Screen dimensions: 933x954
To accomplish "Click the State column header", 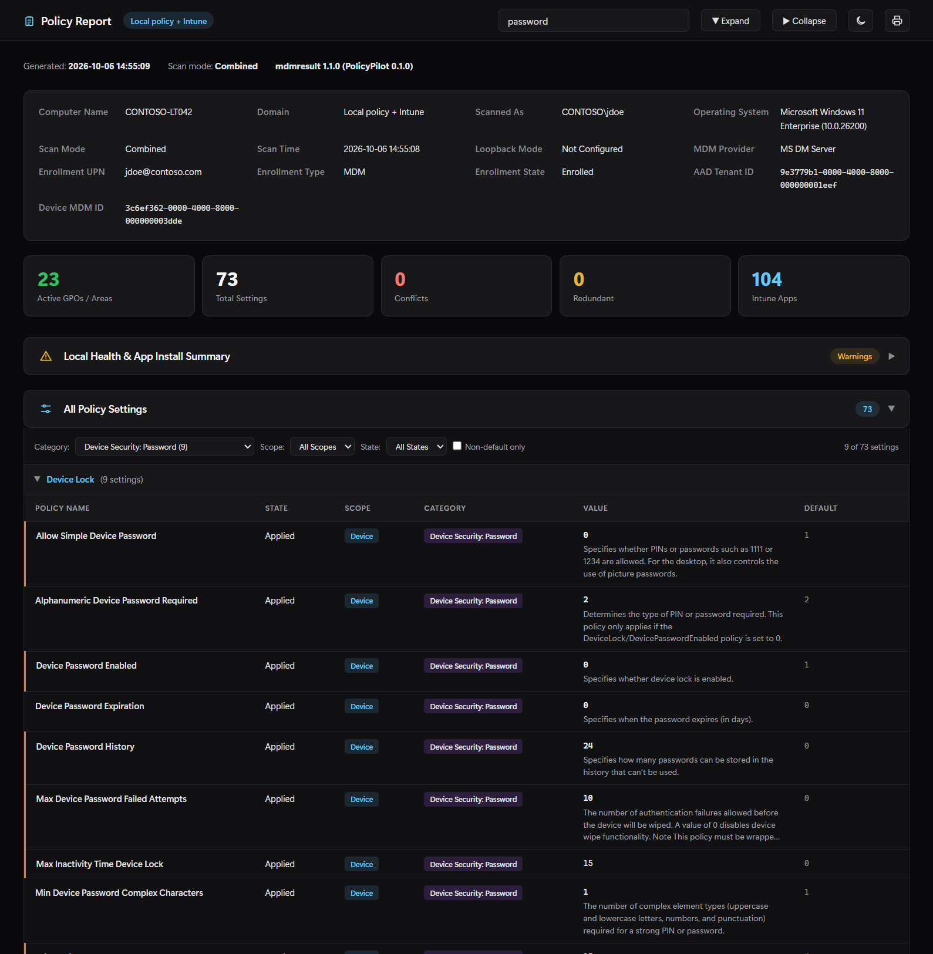I will tap(277, 508).
